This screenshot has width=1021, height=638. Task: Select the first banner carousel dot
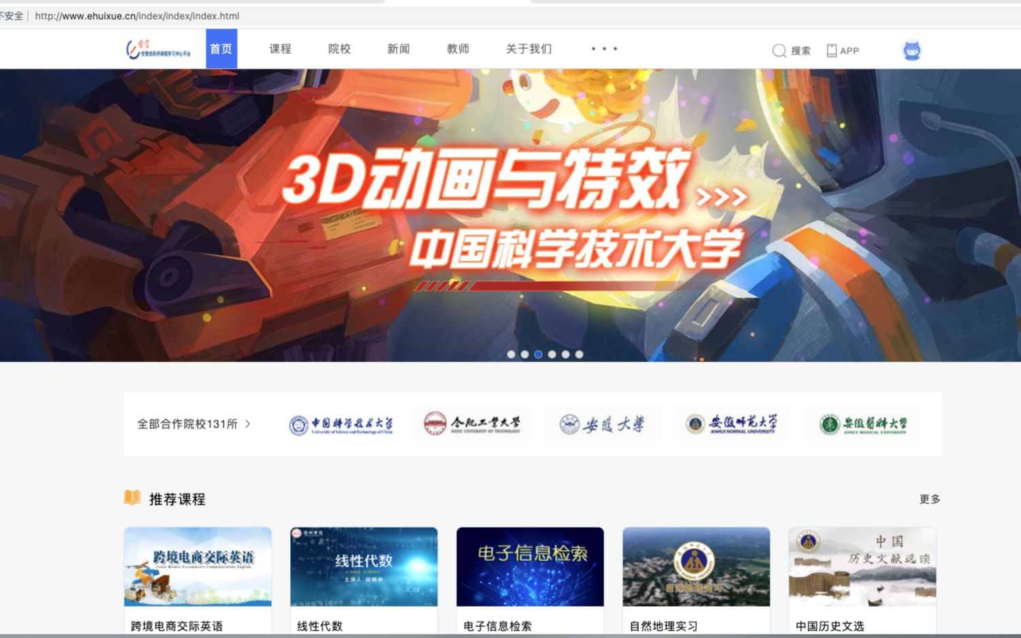[512, 354]
